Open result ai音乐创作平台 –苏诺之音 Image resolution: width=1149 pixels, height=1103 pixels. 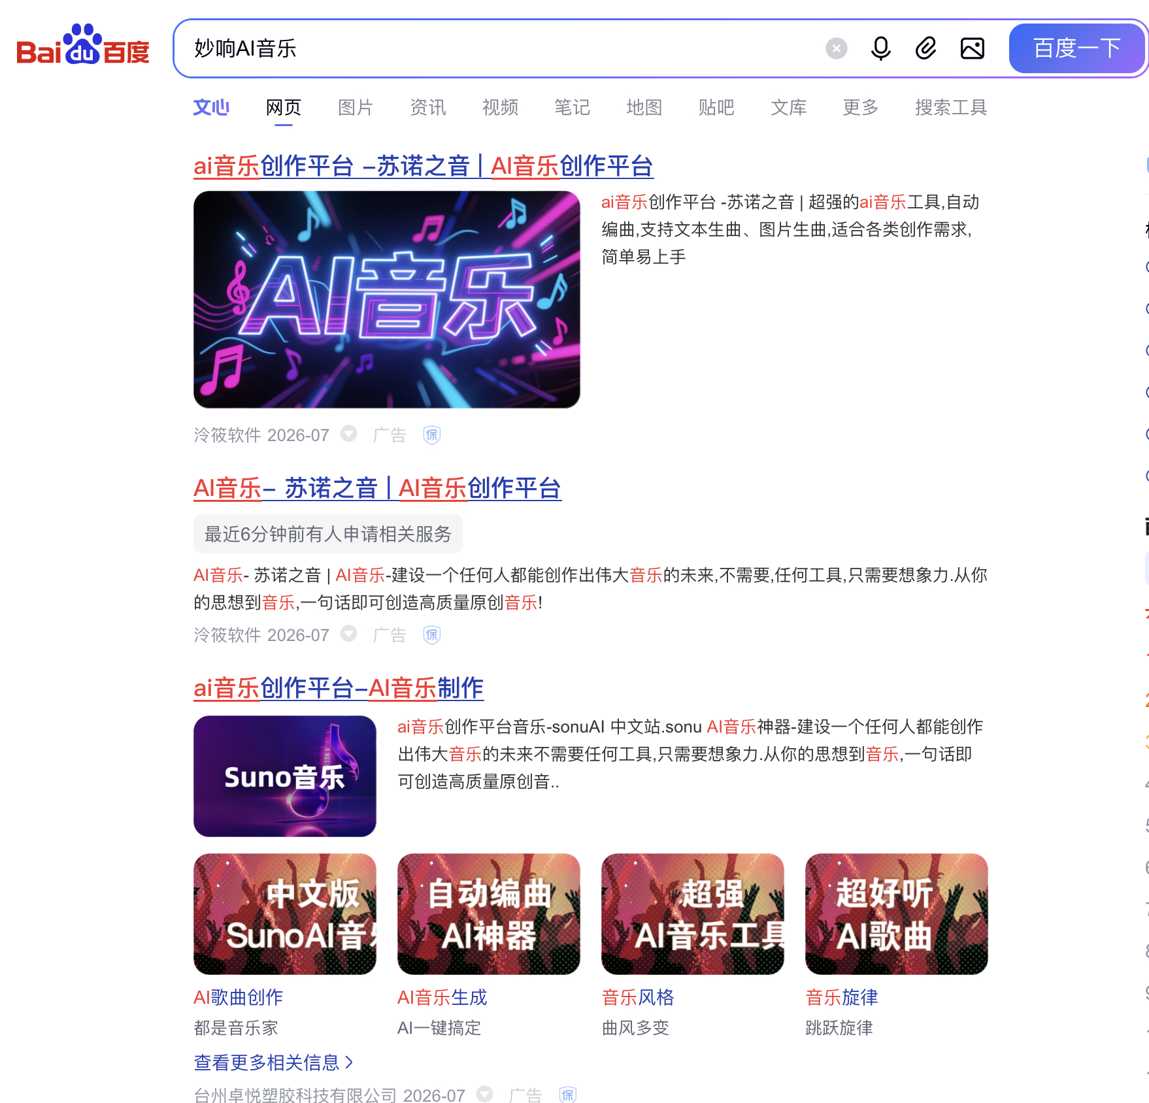(424, 166)
